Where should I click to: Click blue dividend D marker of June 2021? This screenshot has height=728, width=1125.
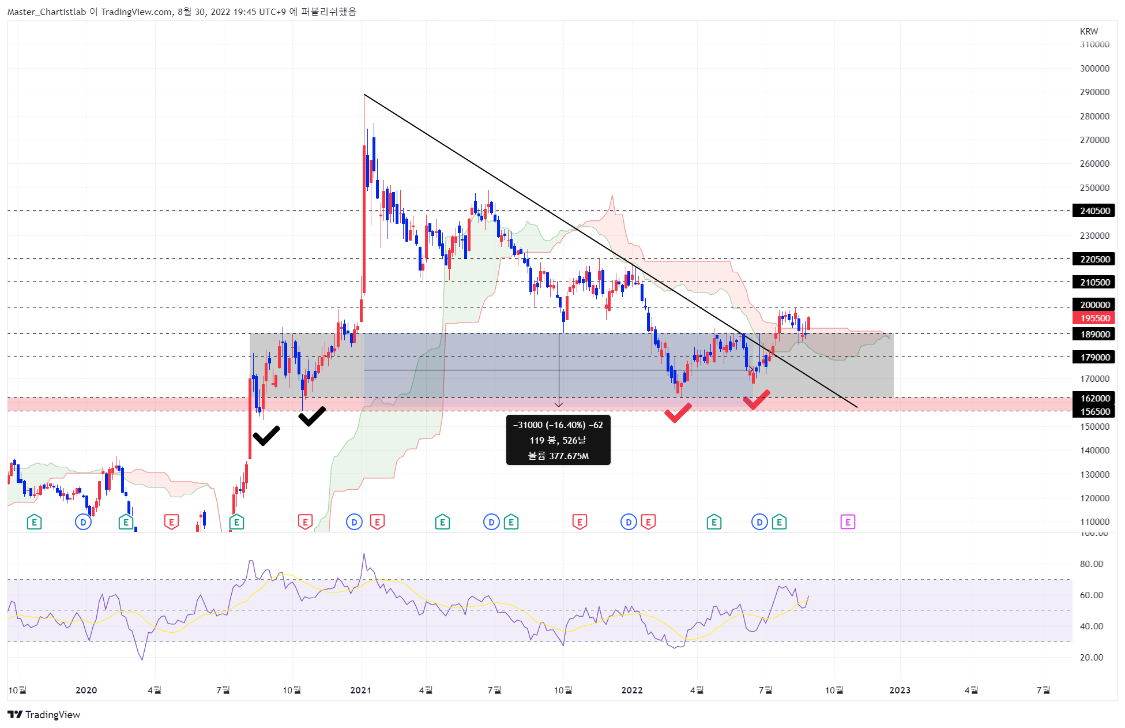coord(491,523)
